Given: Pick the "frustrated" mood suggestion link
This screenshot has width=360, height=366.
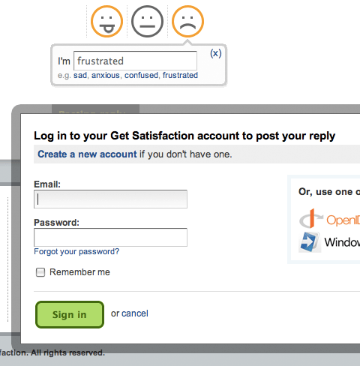Looking at the screenshot, I should pyautogui.click(x=180, y=75).
